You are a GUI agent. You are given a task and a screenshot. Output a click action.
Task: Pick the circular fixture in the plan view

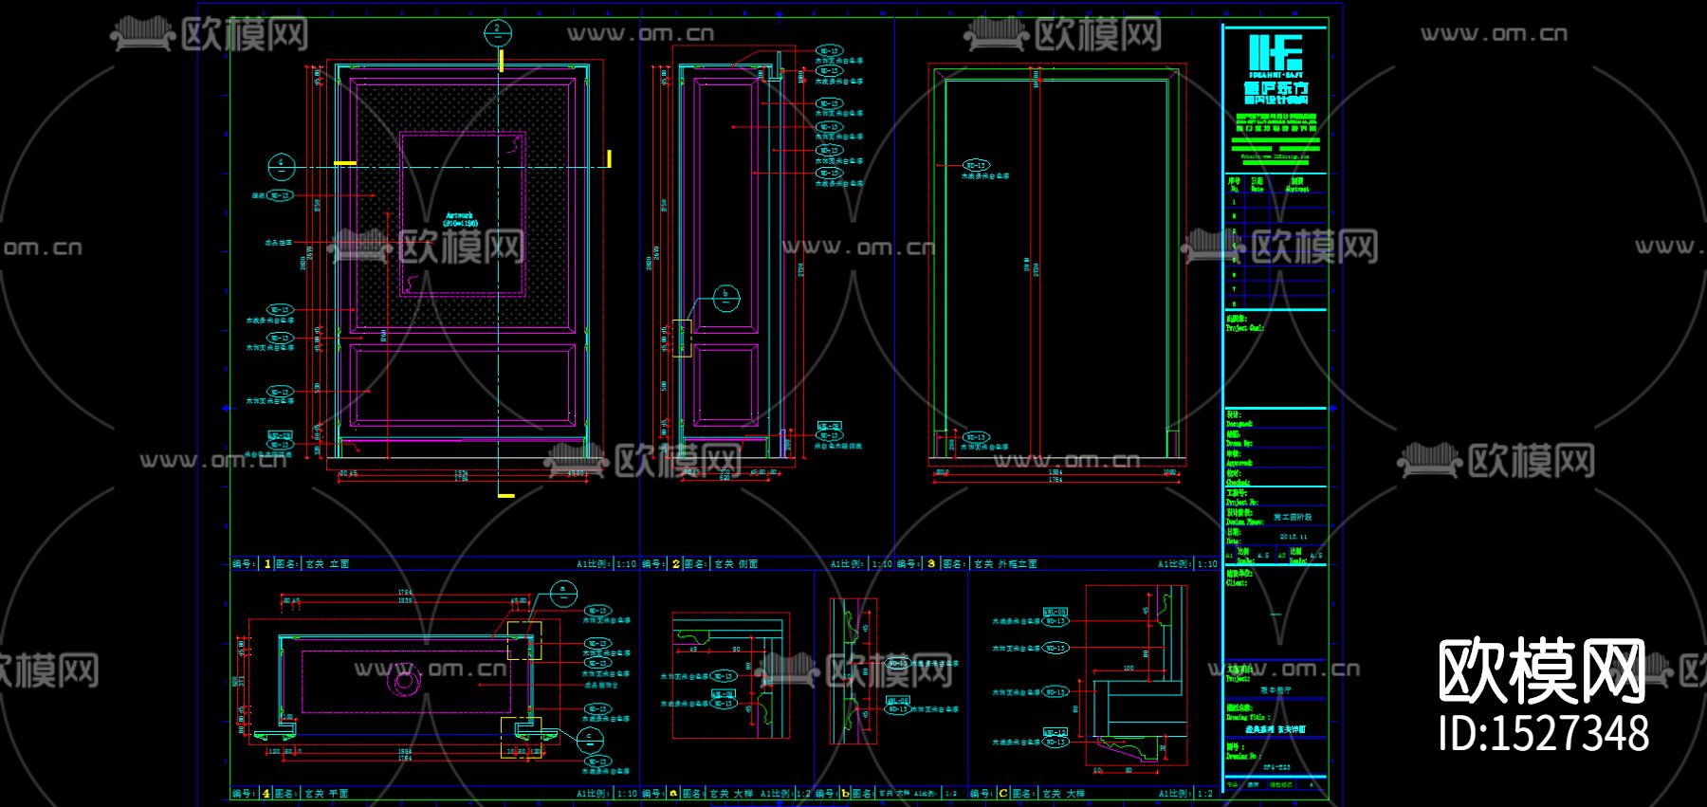[404, 680]
